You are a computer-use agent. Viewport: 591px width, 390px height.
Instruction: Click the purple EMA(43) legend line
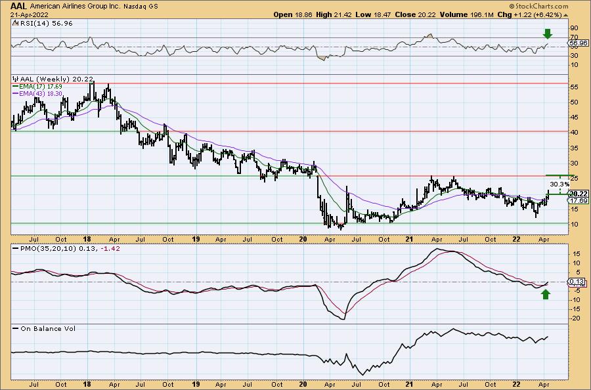(x=16, y=93)
